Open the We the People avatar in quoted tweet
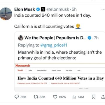 (21, 38)
